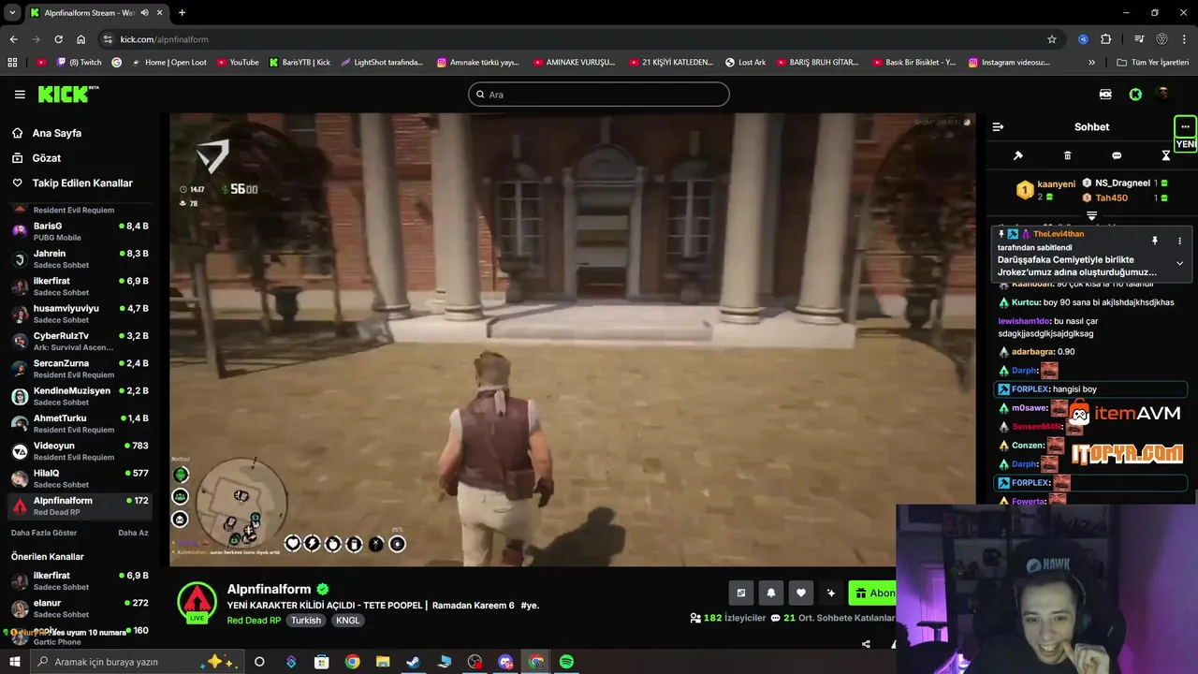Open the YouTube bookmark
Image resolution: width=1198 pixels, height=674 pixels.
click(x=238, y=63)
